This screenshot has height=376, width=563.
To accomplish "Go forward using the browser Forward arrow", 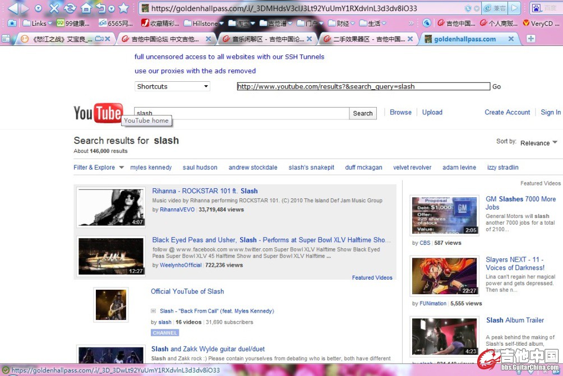I will (25, 8).
